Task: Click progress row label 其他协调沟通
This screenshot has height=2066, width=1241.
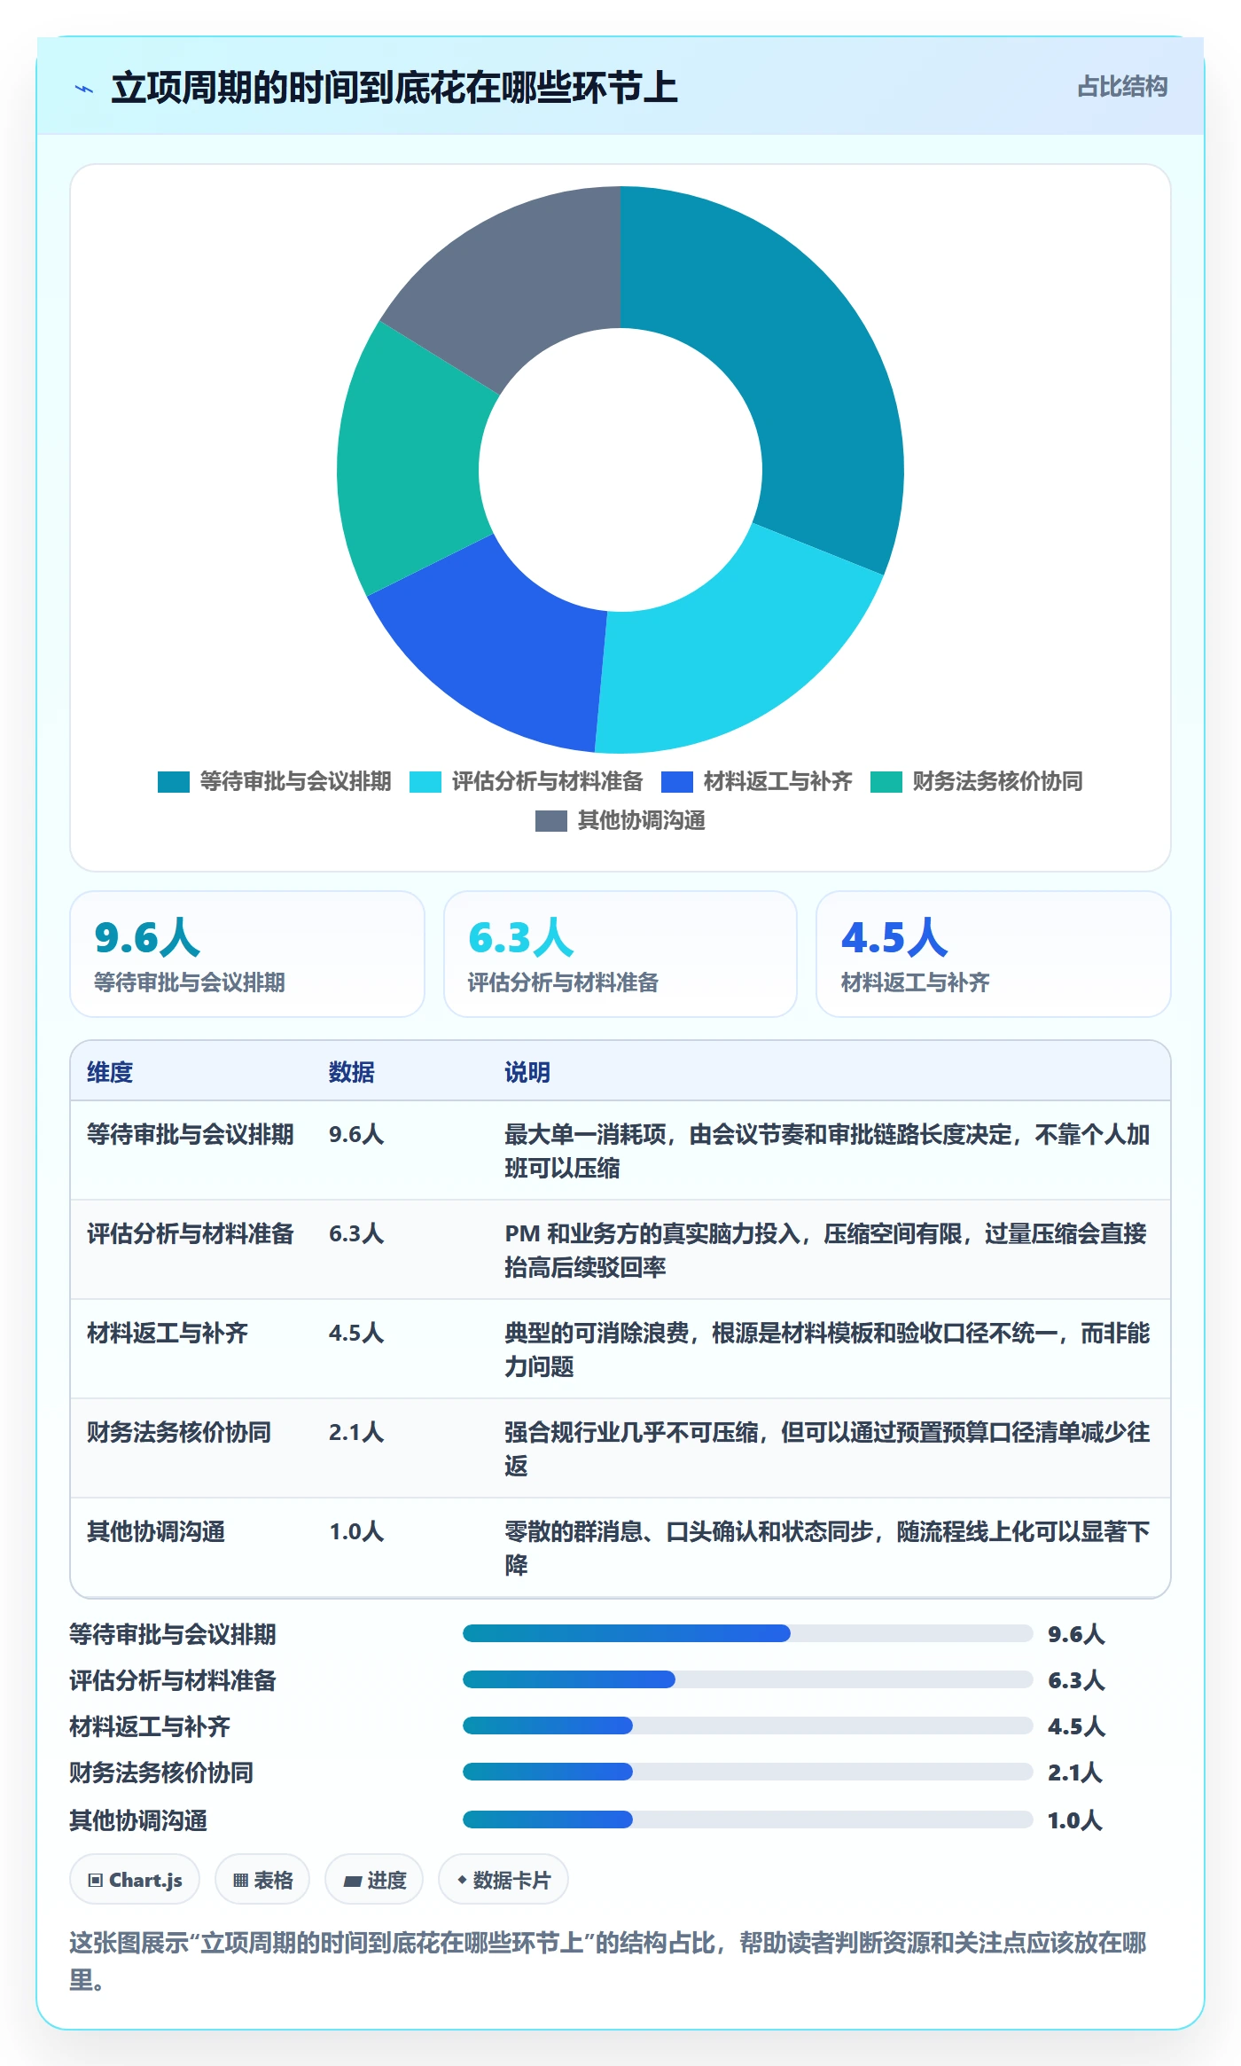Action: click(x=138, y=1820)
